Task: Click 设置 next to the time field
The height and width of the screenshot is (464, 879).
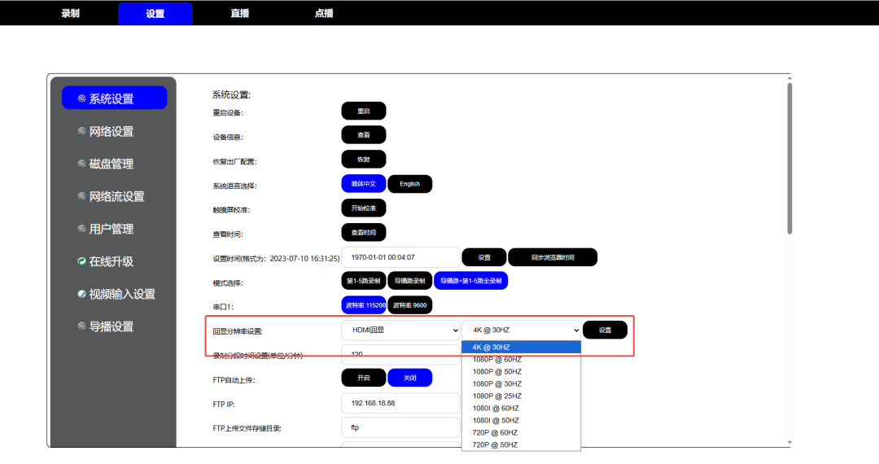Action: point(484,257)
